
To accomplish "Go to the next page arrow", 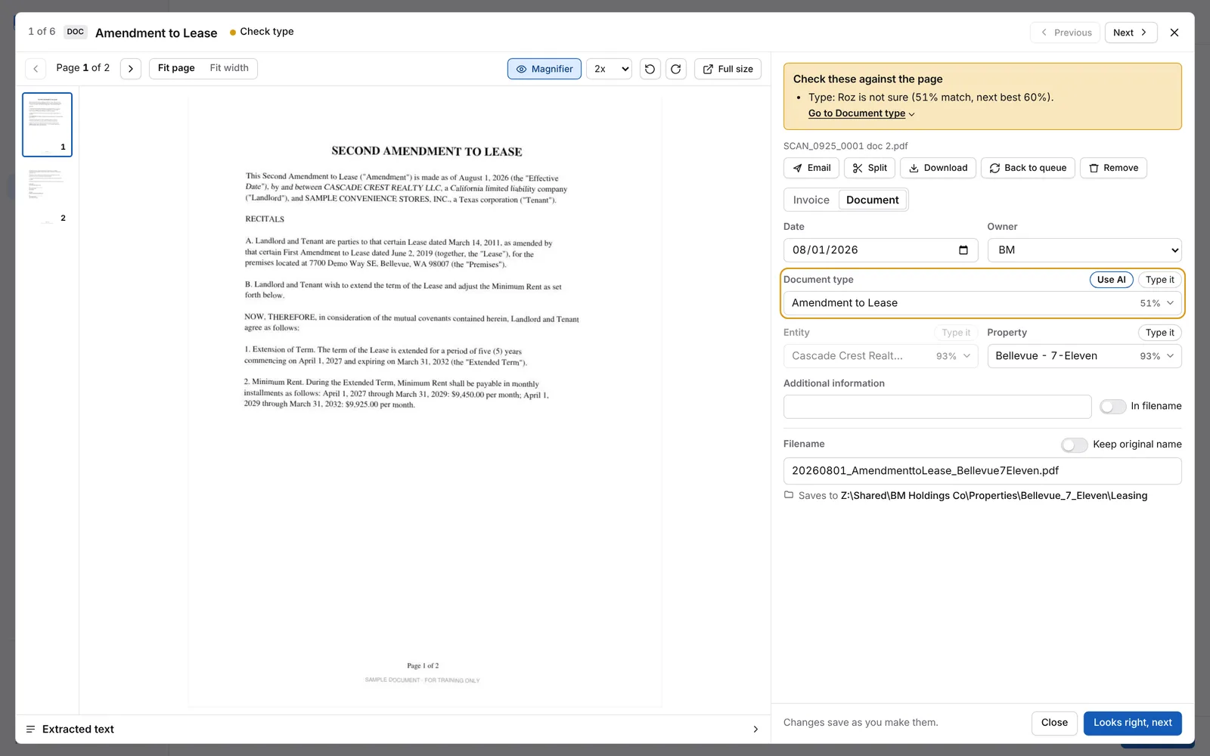I will 131,69.
